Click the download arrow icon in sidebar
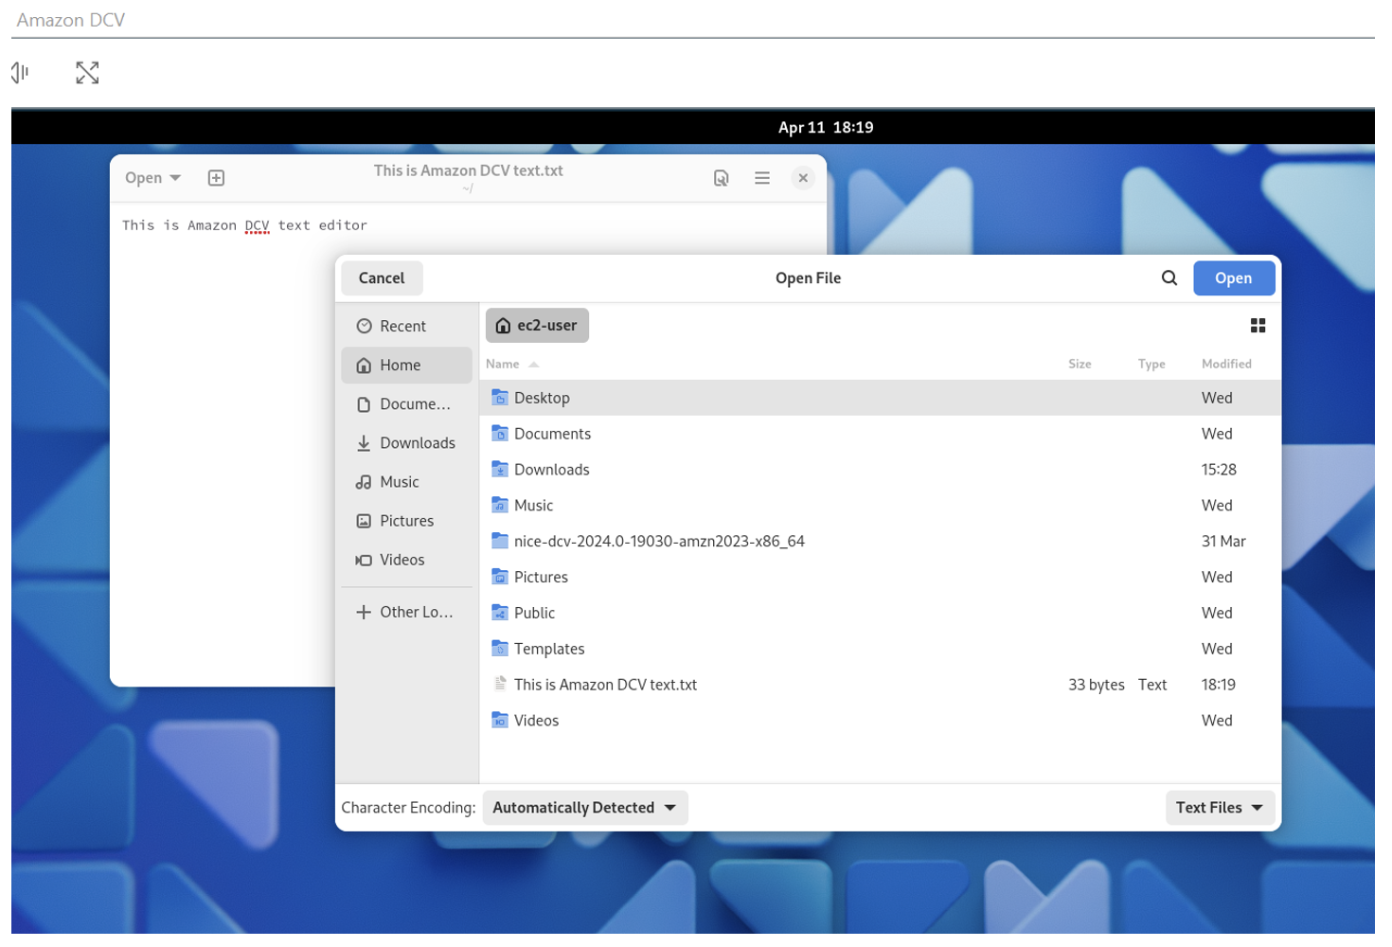1392x947 pixels. pos(364,443)
